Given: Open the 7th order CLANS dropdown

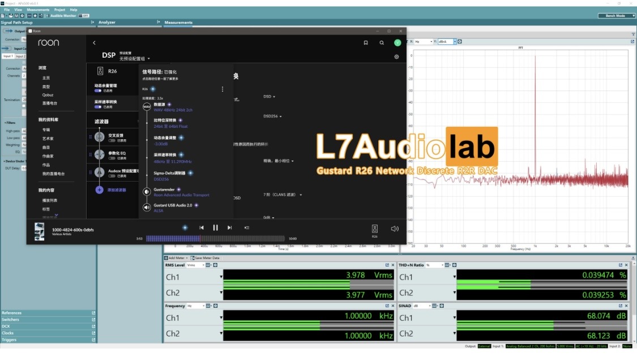Looking at the screenshot, I should pyautogui.click(x=283, y=195).
